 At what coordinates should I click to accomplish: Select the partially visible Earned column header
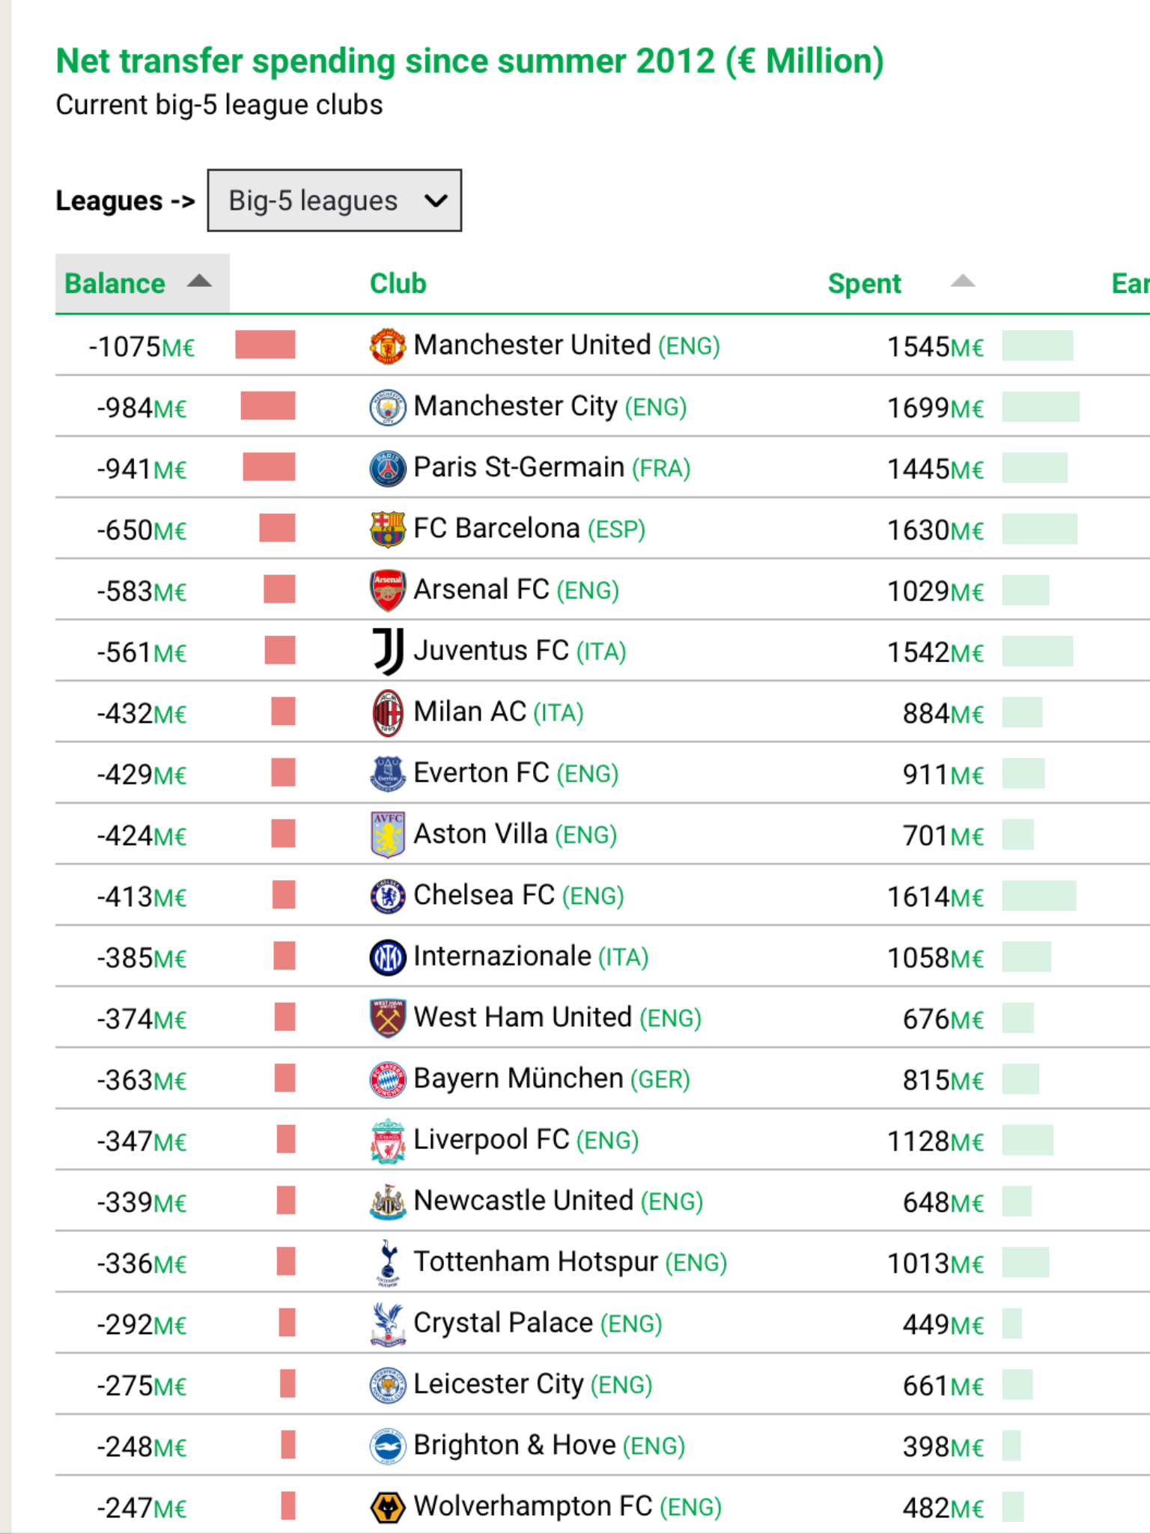point(1131,284)
